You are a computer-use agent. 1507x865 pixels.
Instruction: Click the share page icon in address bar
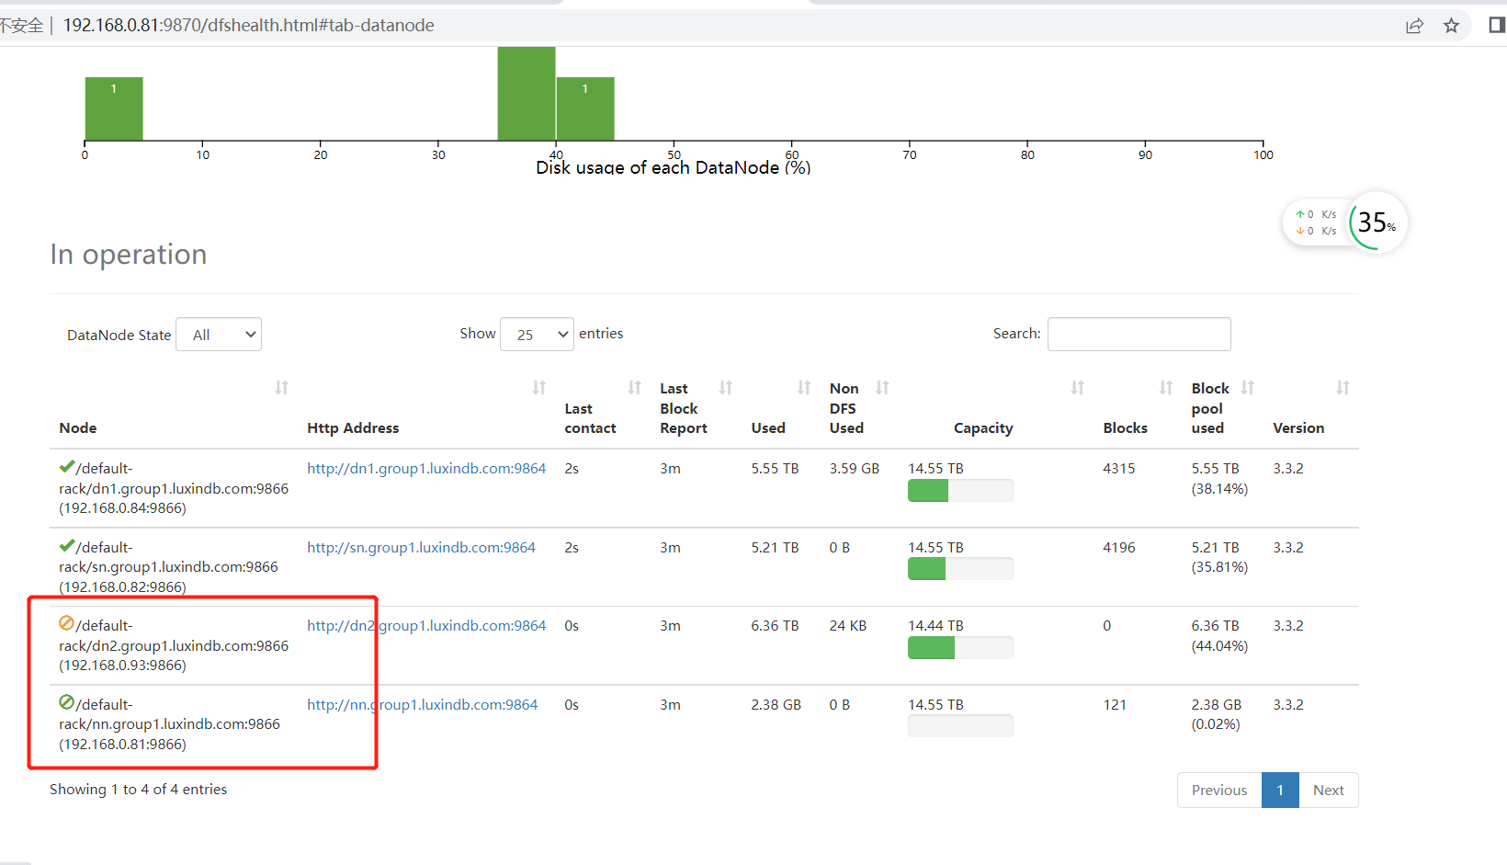click(1414, 26)
